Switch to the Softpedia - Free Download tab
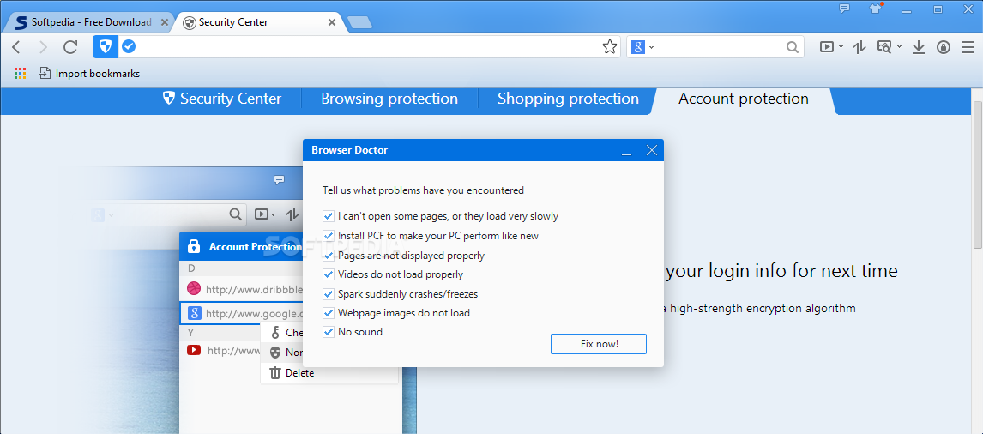 92,22
